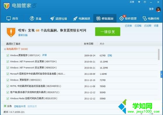Select size 559KB cell
This screenshot has width=163, height=115.
103,99
